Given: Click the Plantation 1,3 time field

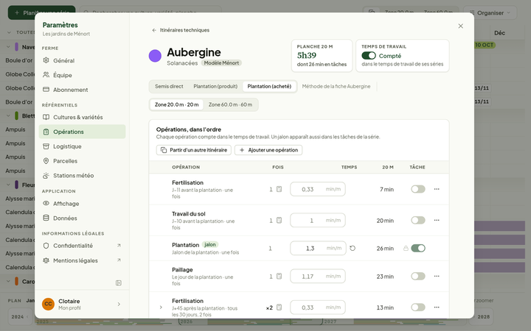Looking at the screenshot, I should 318,249.
